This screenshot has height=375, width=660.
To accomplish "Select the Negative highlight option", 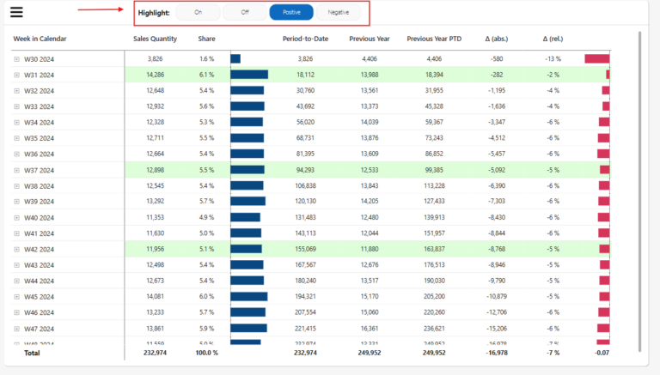I will point(339,12).
